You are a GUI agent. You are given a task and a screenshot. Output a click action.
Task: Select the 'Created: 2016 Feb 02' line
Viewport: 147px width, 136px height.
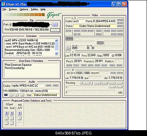23,53
